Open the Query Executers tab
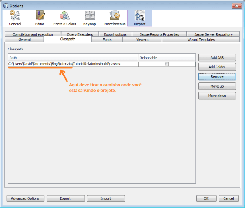 click(x=80, y=34)
